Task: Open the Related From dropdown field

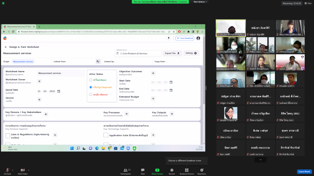Action: pyautogui.click(x=138, y=54)
